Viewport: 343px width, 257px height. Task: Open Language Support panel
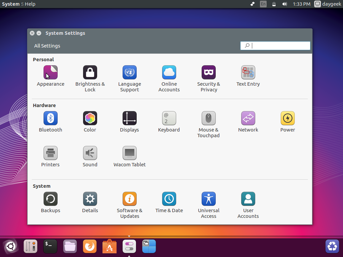130,72
